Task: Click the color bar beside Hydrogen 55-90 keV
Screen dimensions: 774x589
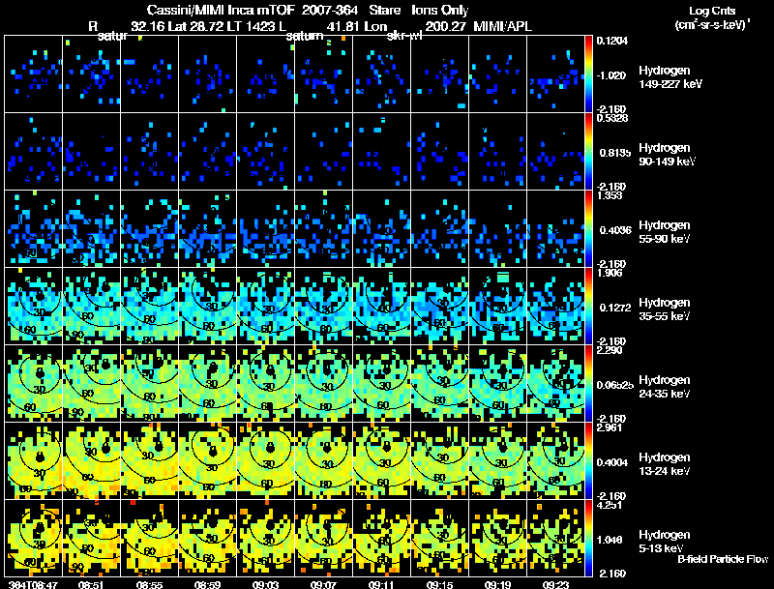Action: (x=588, y=229)
